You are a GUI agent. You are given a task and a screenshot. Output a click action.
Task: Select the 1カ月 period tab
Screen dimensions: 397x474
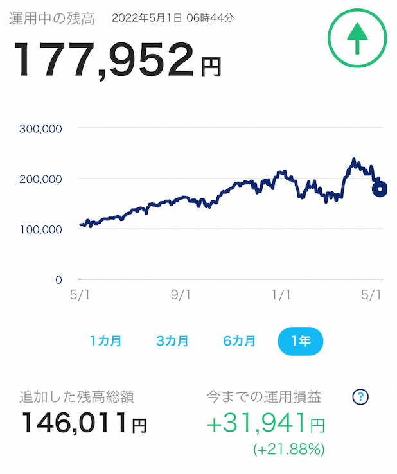click(105, 341)
